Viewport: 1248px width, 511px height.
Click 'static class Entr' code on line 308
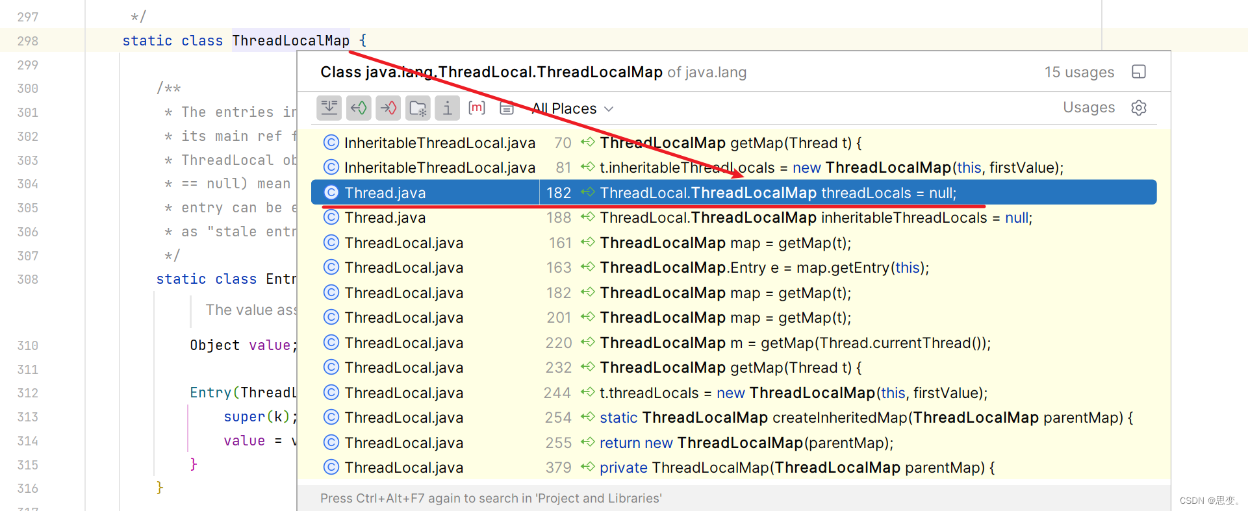coord(226,279)
